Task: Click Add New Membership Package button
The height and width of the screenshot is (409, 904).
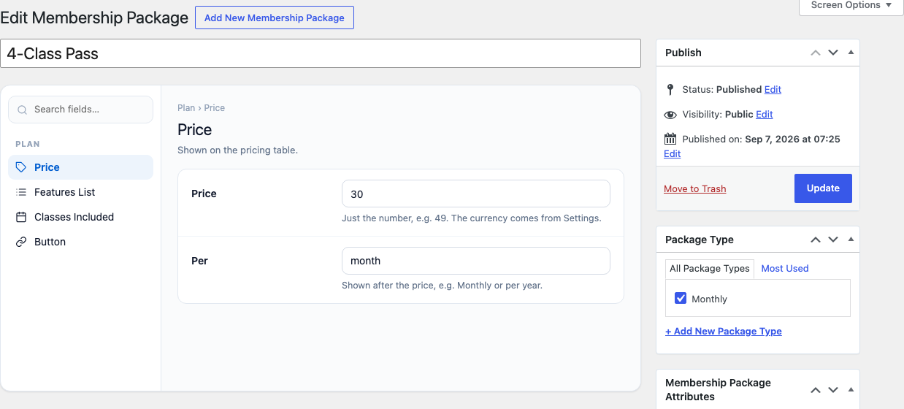Action: click(275, 18)
